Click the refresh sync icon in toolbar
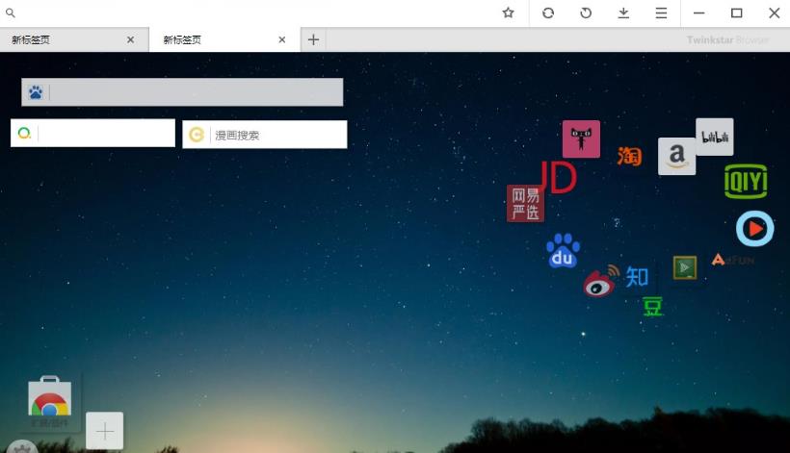The image size is (790, 453). point(548,13)
